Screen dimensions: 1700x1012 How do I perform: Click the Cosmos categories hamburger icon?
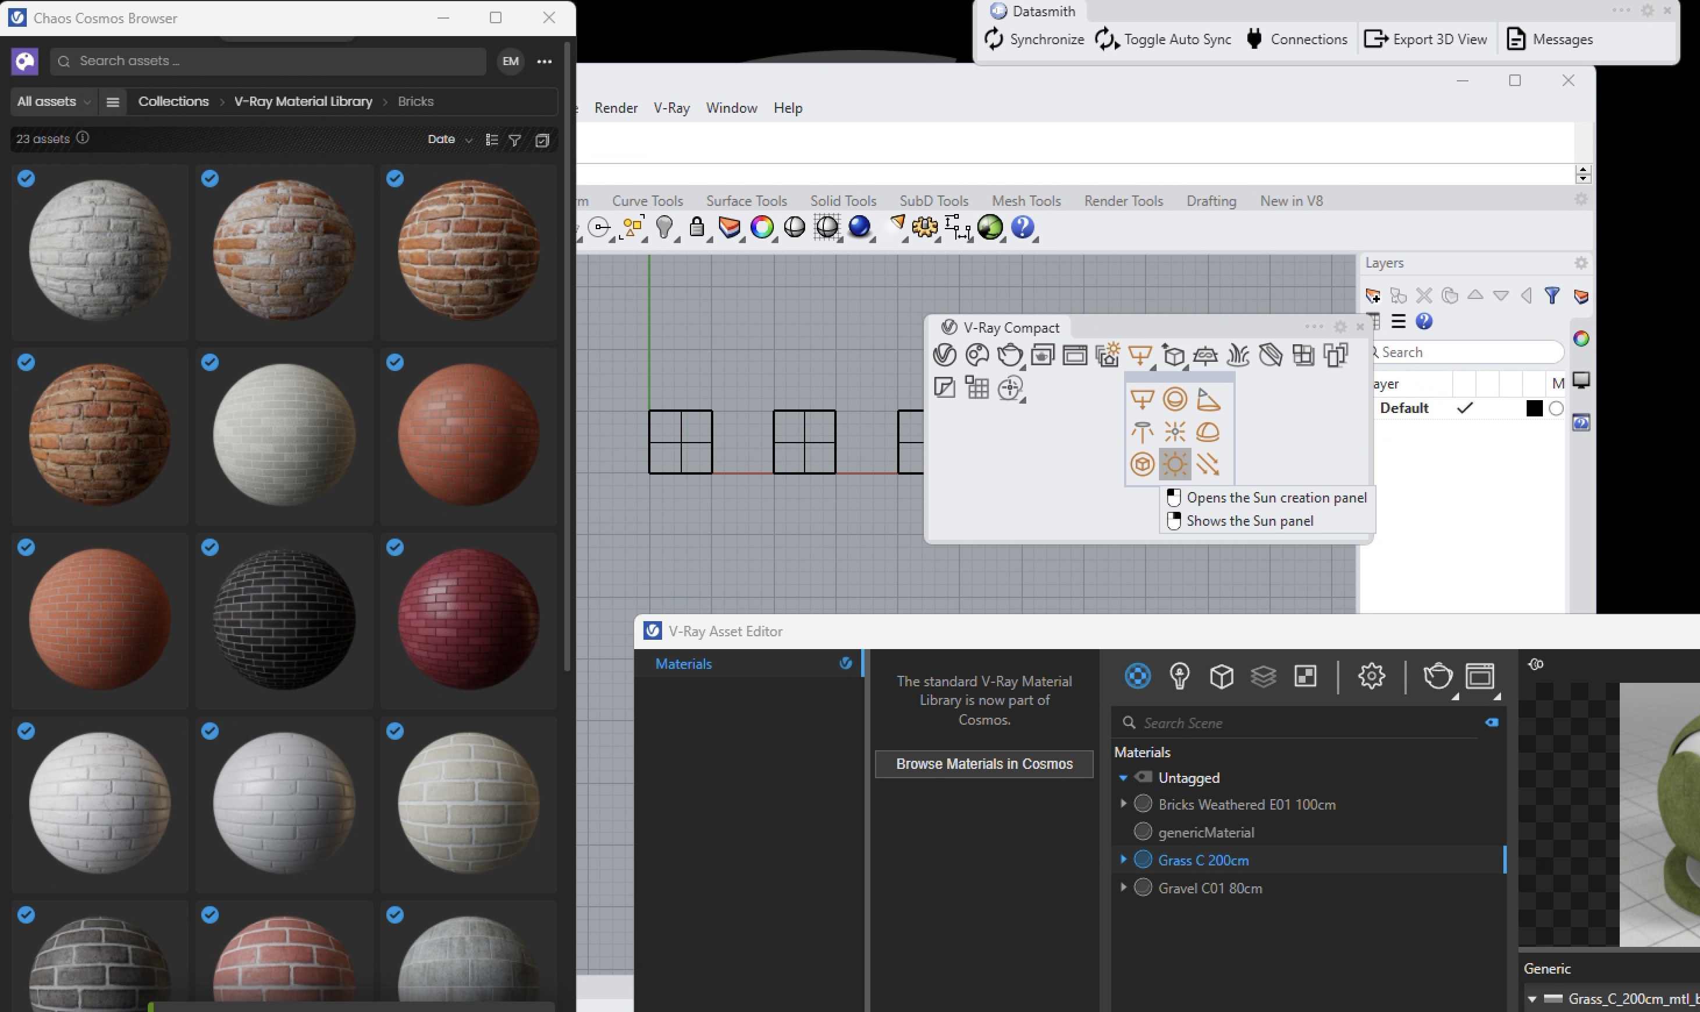(113, 102)
